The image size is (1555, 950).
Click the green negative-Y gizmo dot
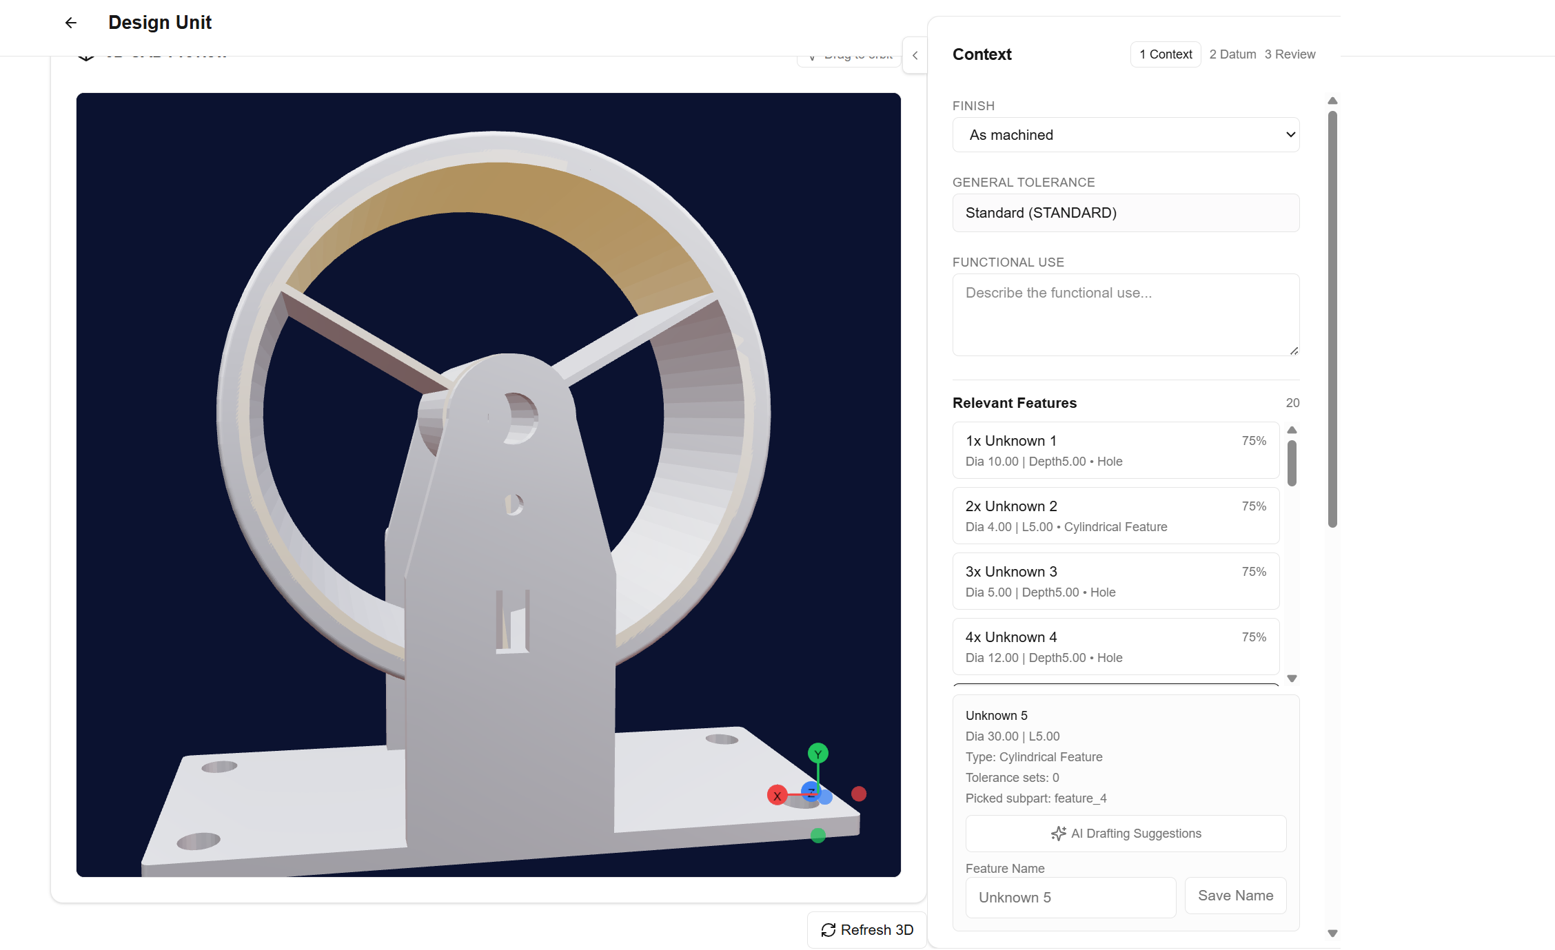pyautogui.click(x=818, y=836)
